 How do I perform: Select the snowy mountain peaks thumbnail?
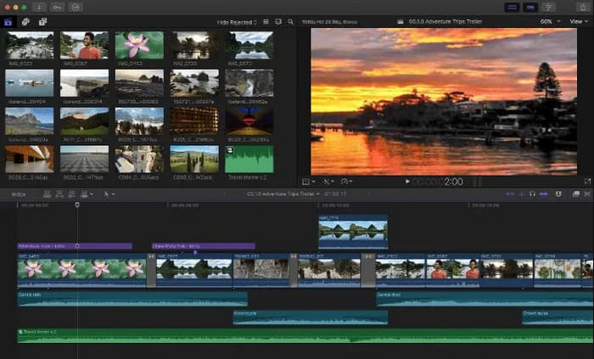tap(139, 121)
